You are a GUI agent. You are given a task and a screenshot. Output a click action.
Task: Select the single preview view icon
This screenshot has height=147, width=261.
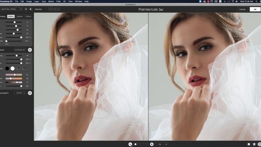[x=249, y=144]
